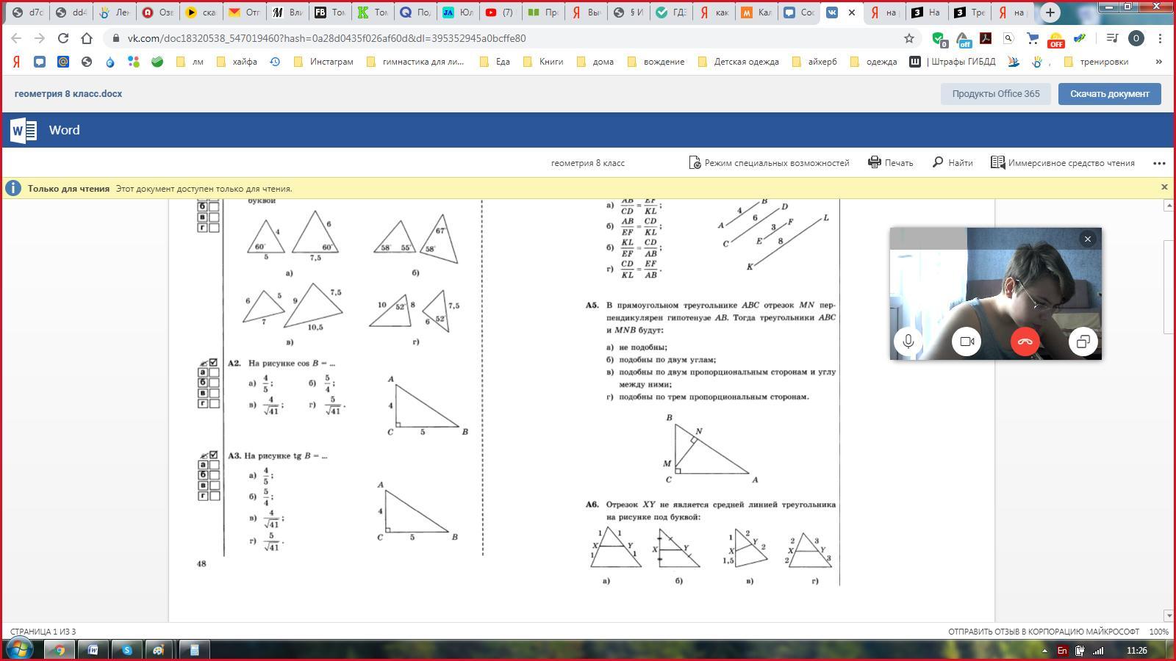Click the document vertical scrollbar thumb
Image resolution: width=1176 pixels, height=661 pixels.
coord(1169,286)
